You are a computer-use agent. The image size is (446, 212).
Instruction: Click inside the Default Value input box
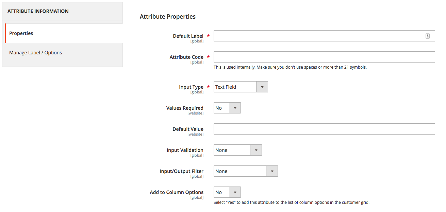point(324,129)
